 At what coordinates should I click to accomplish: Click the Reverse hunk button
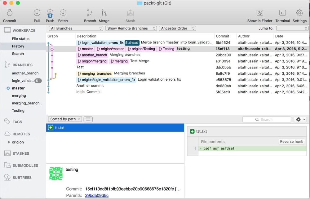(x=291, y=141)
